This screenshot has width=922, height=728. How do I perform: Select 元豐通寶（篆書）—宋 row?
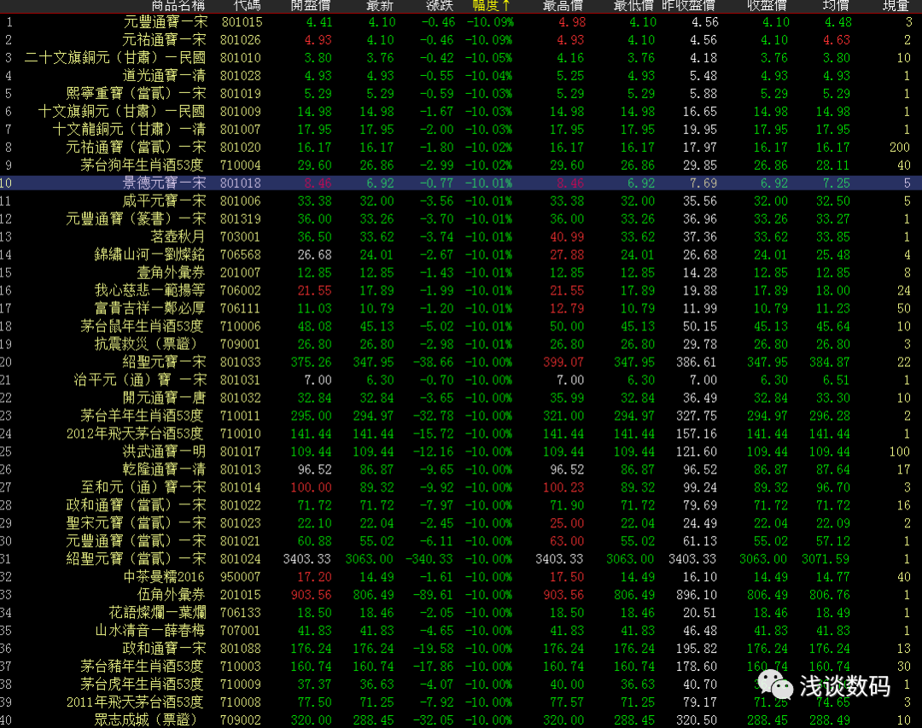click(461, 218)
